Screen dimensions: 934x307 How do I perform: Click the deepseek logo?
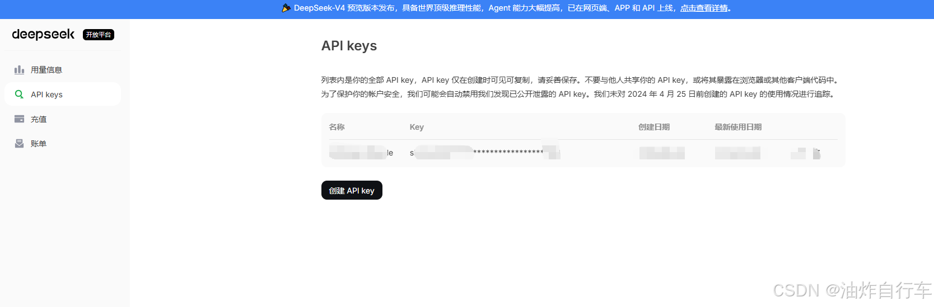pos(43,34)
